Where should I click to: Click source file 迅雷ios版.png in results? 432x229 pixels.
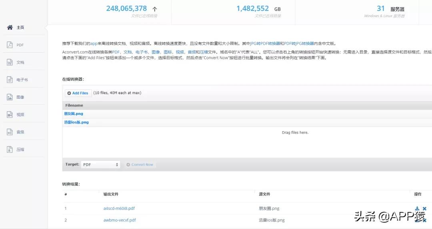pyautogui.click(x=272, y=220)
